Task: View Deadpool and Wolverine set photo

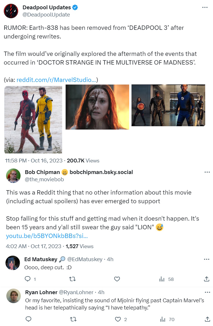Action: (33, 120)
